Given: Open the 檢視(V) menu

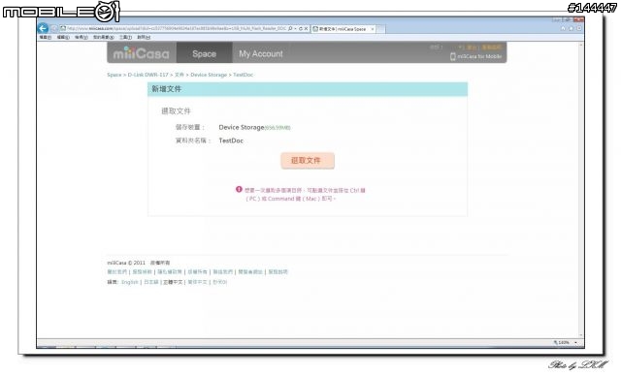Looking at the screenshot, I should coord(82,37).
